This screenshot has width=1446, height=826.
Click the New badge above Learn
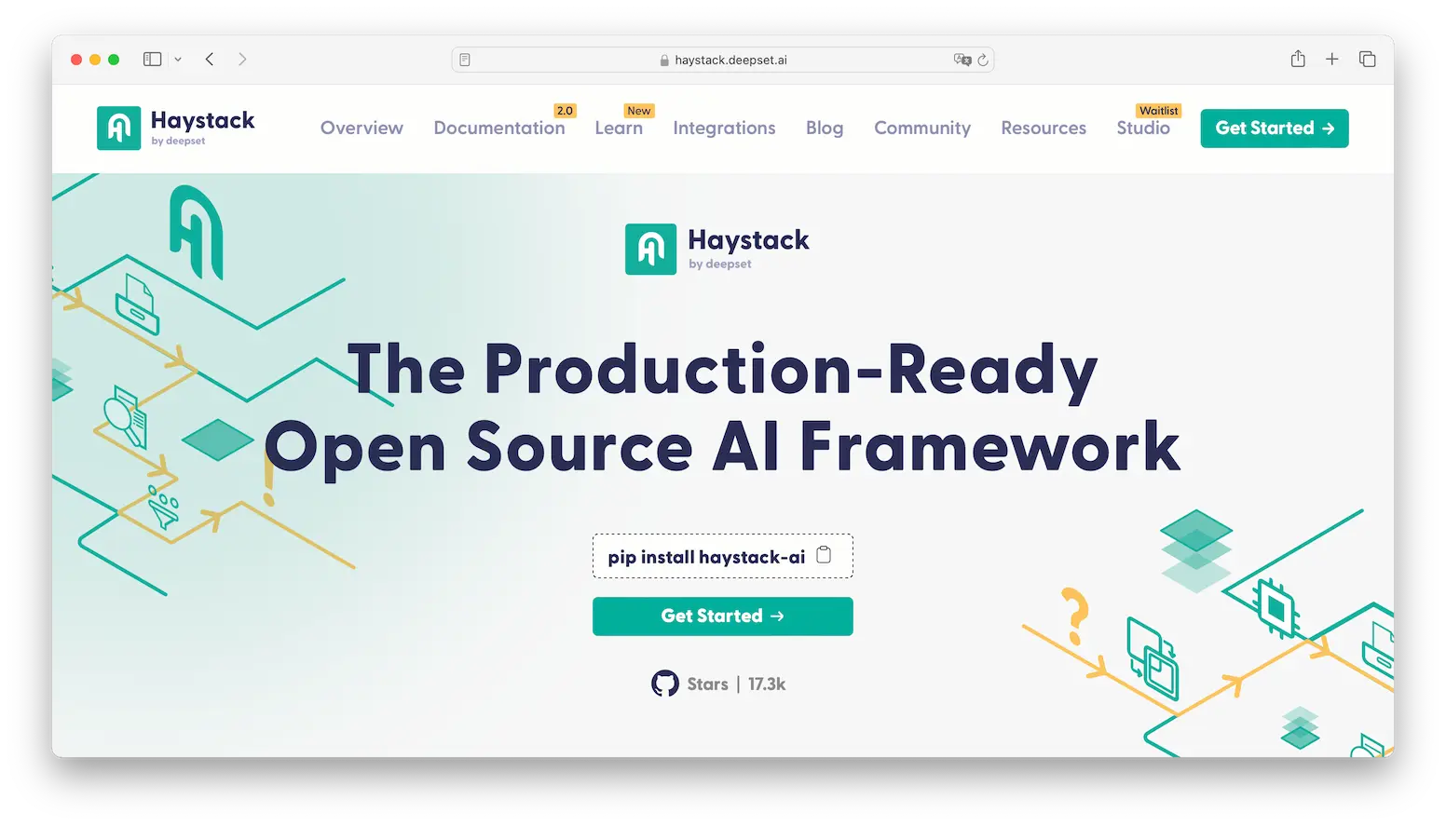pyautogui.click(x=639, y=111)
